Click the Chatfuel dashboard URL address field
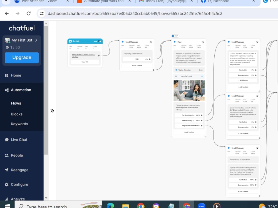Image resolution: width=278 pixels, height=208 pixels. click(x=135, y=13)
